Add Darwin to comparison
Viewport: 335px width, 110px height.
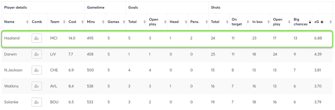[37, 54]
